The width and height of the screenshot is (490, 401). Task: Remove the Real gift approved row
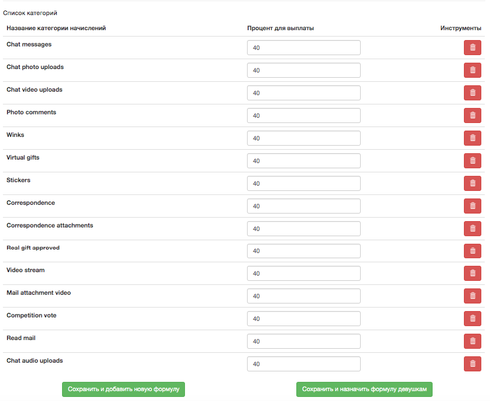[x=472, y=251]
